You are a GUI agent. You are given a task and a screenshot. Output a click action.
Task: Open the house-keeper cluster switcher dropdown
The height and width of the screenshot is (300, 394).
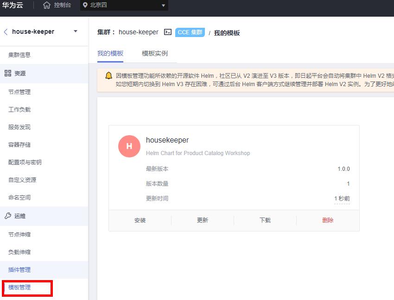click(x=74, y=31)
